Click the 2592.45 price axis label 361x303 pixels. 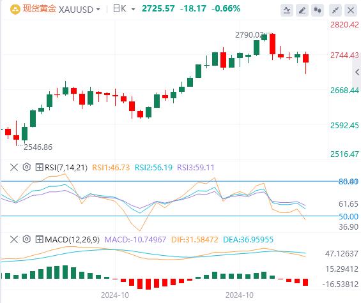344,126
